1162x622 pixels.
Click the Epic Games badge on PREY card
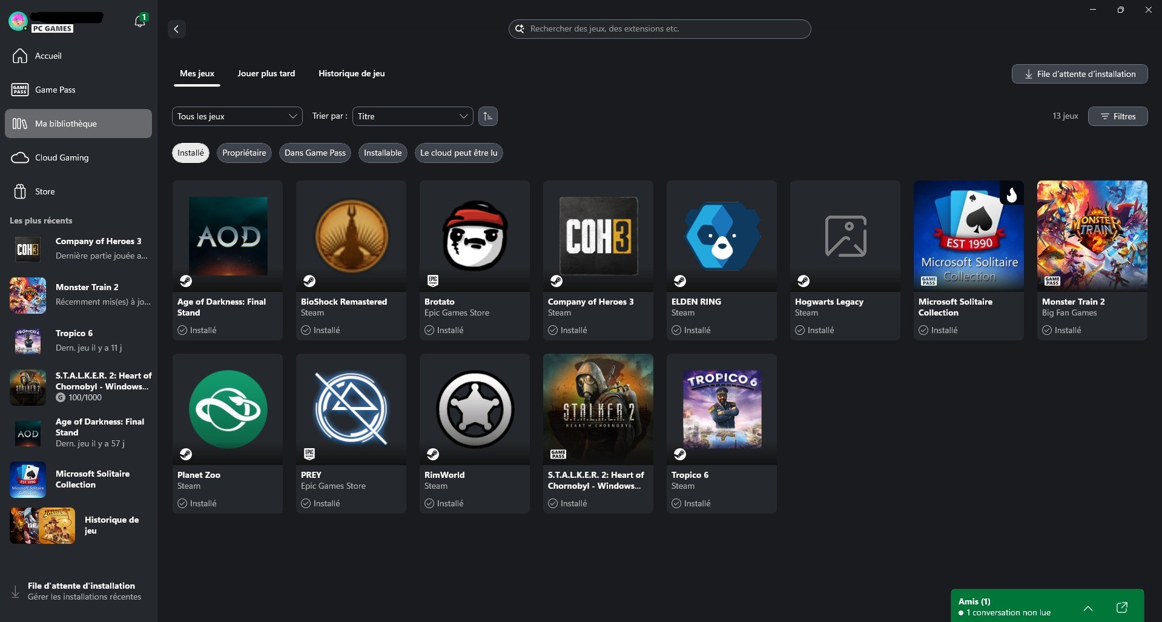click(x=309, y=454)
